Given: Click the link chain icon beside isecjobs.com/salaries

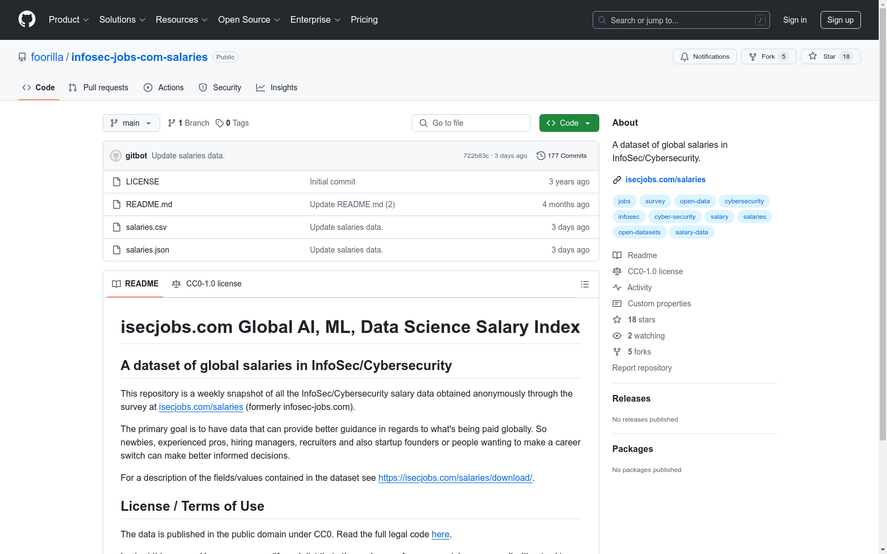Looking at the screenshot, I should tap(617, 180).
